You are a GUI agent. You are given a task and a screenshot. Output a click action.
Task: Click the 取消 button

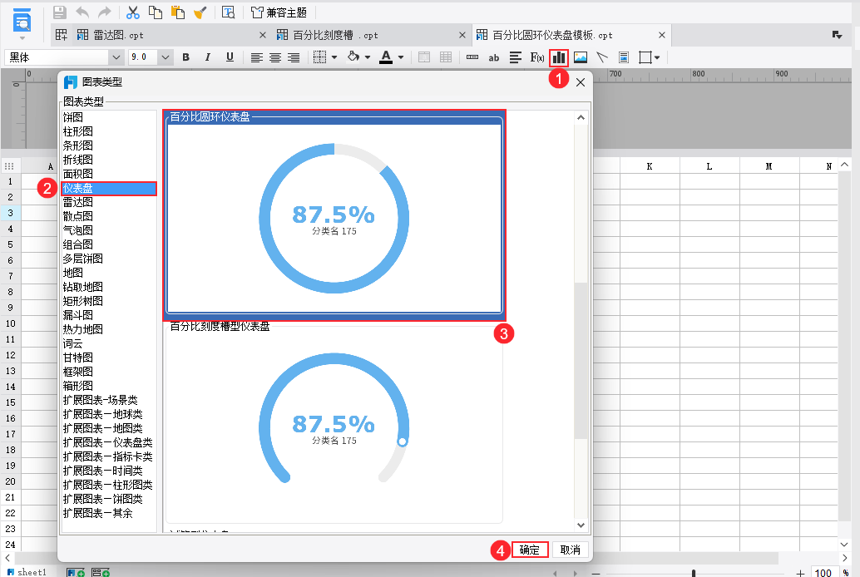[x=571, y=550]
